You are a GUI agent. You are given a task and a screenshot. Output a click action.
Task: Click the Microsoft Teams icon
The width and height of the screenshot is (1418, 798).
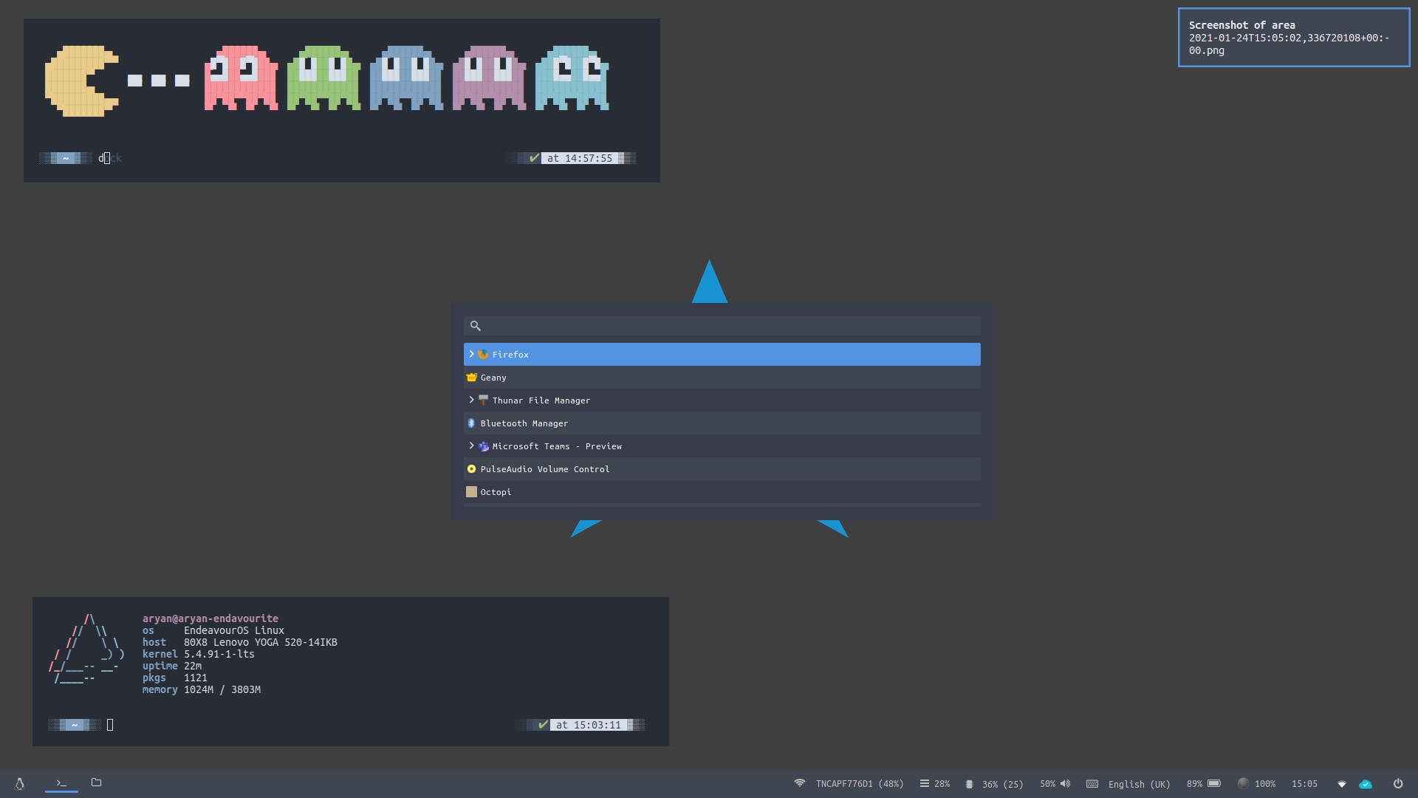[x=483, y=446]
